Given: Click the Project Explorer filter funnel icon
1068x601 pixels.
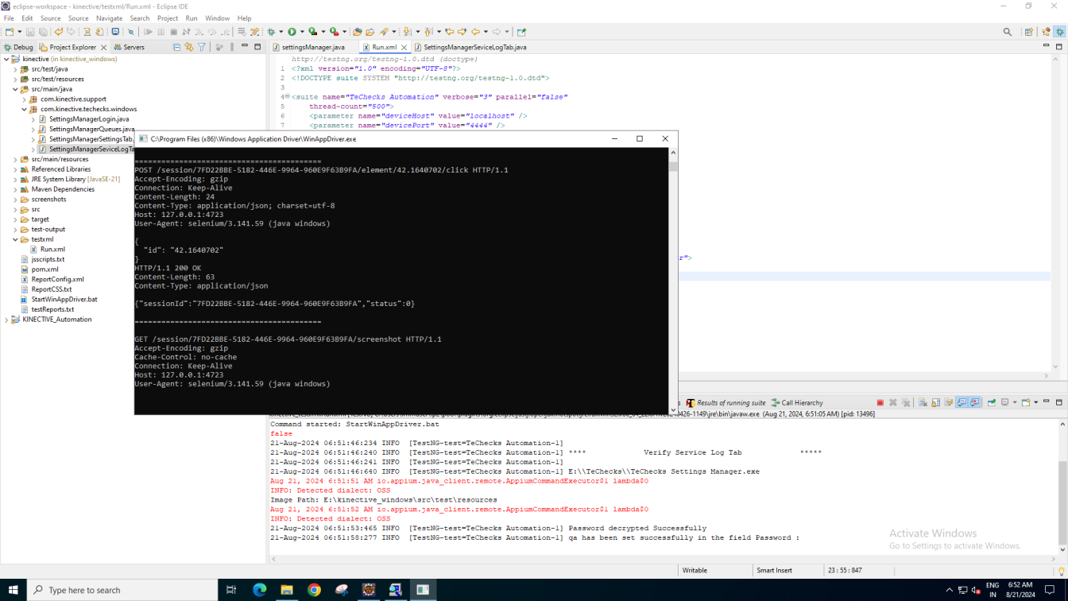Looking at the screenshot, I should [x=202, y=48].
